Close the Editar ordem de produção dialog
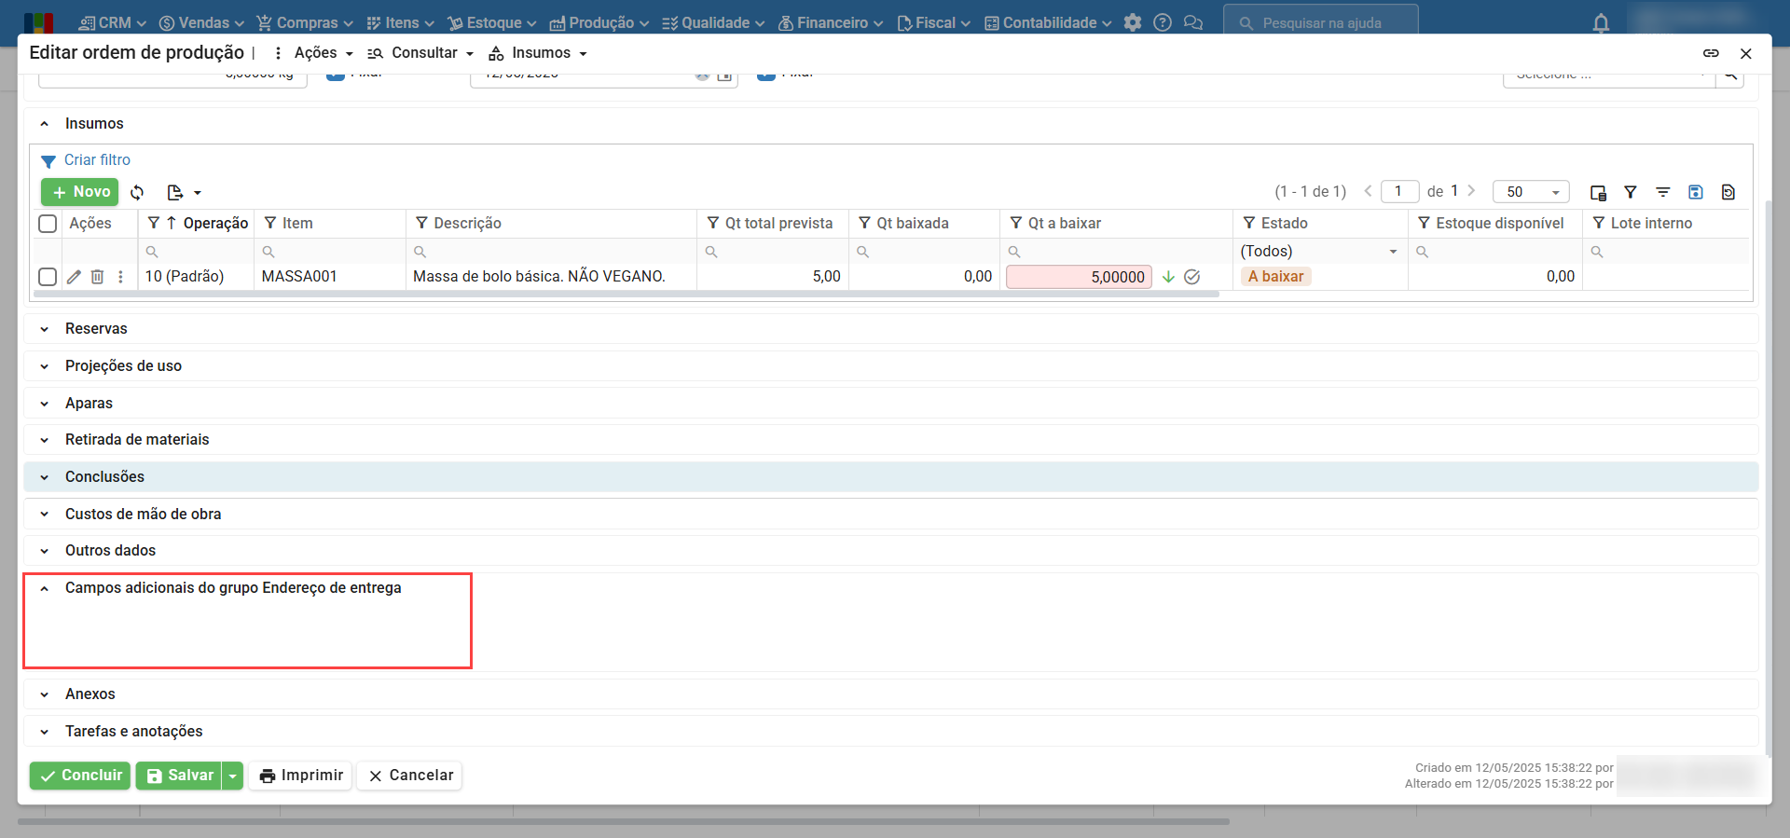 click(1746, 53)
